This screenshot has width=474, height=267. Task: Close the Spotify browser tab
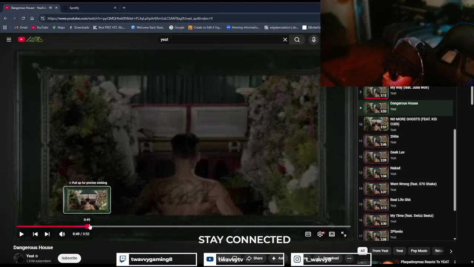click(x=115, y=8)
